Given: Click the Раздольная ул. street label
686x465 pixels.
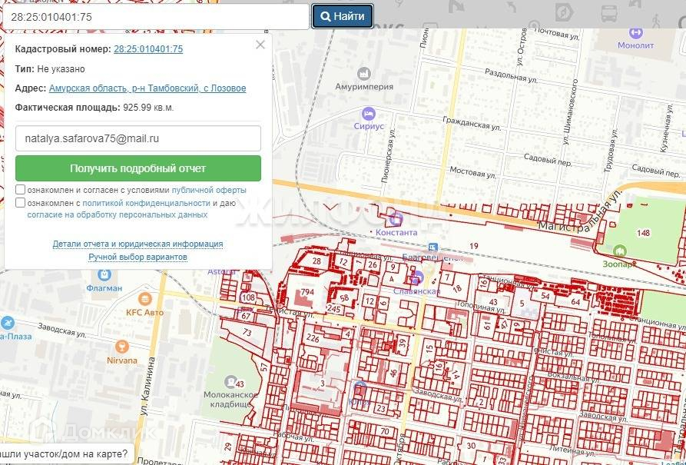Looking at the screenshot, I should (x=512, y=76).
